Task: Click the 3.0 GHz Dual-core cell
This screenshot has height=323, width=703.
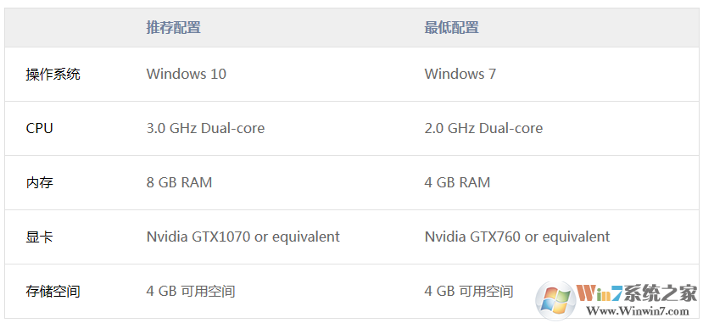Action: coord(205,129)
